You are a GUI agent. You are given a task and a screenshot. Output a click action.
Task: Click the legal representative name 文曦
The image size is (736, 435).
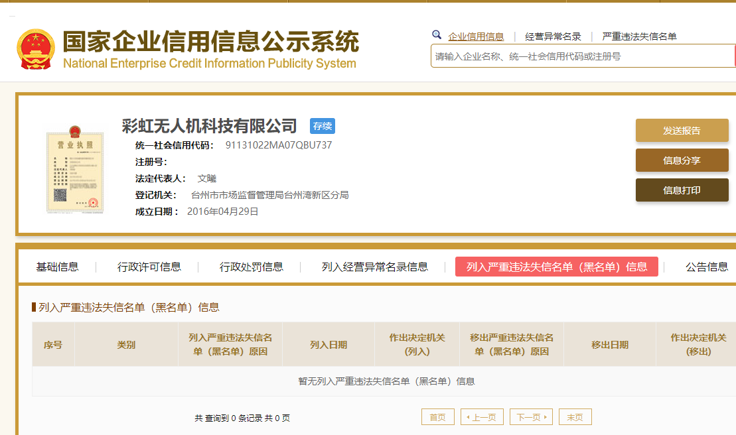206,178
